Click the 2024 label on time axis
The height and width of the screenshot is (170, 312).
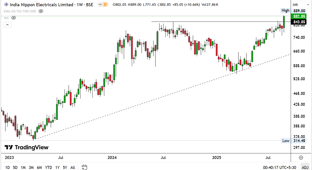(x=112, y=158)
